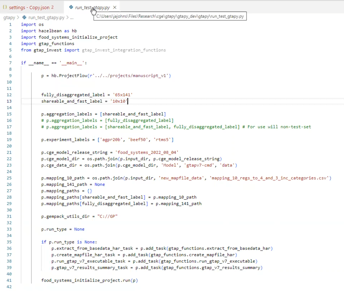Screen dimensions: 344x291
Task: Open run_test_gtapy.py breadcrumb item
Action: click(46, 18)
